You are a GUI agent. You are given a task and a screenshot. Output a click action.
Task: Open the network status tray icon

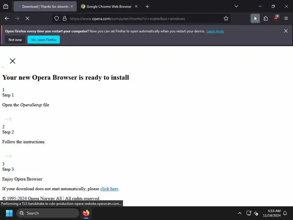249,213
